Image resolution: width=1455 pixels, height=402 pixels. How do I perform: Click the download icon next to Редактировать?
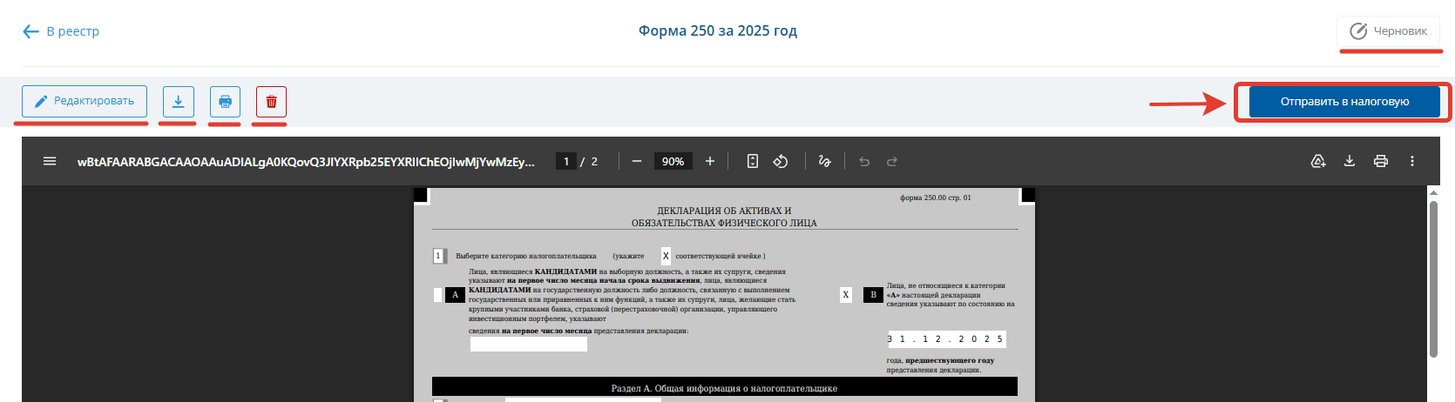(x=178, y=102)
